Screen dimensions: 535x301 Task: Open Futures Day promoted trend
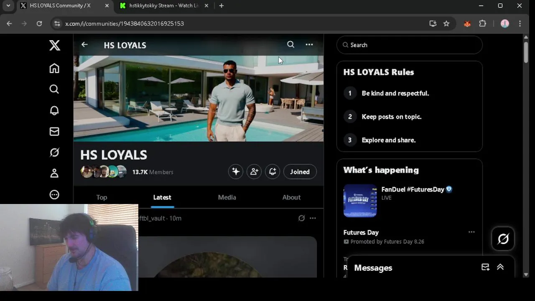pyautogui.click(x=361, y=232)
